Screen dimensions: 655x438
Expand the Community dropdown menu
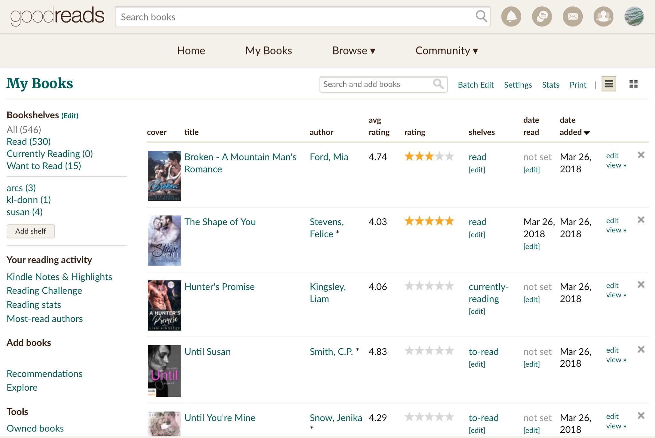point(446,51)
